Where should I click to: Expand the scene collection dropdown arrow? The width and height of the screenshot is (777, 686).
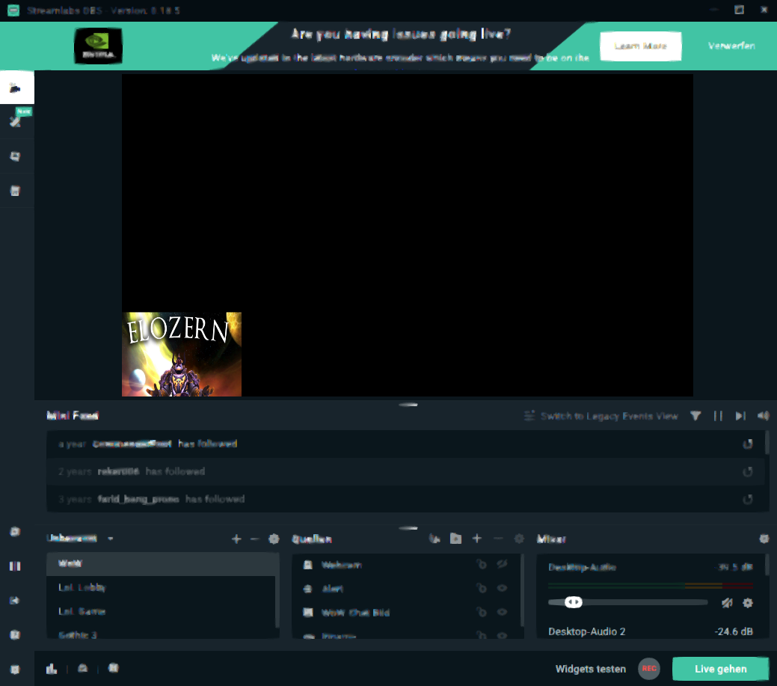click(x=111, y=539)
